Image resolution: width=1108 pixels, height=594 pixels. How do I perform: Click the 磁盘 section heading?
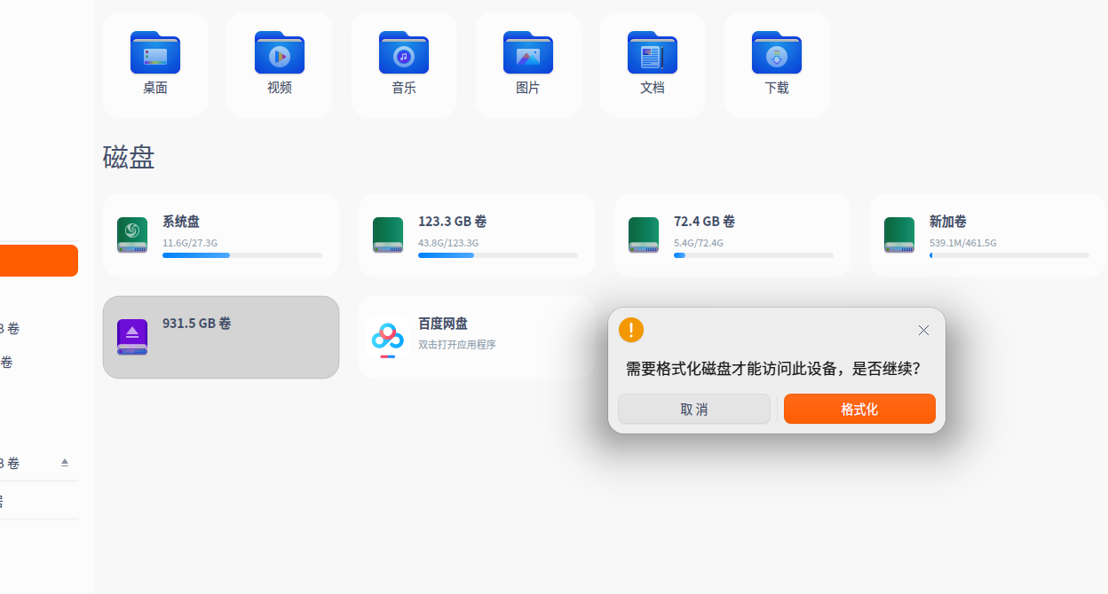[x=130, y=157]
